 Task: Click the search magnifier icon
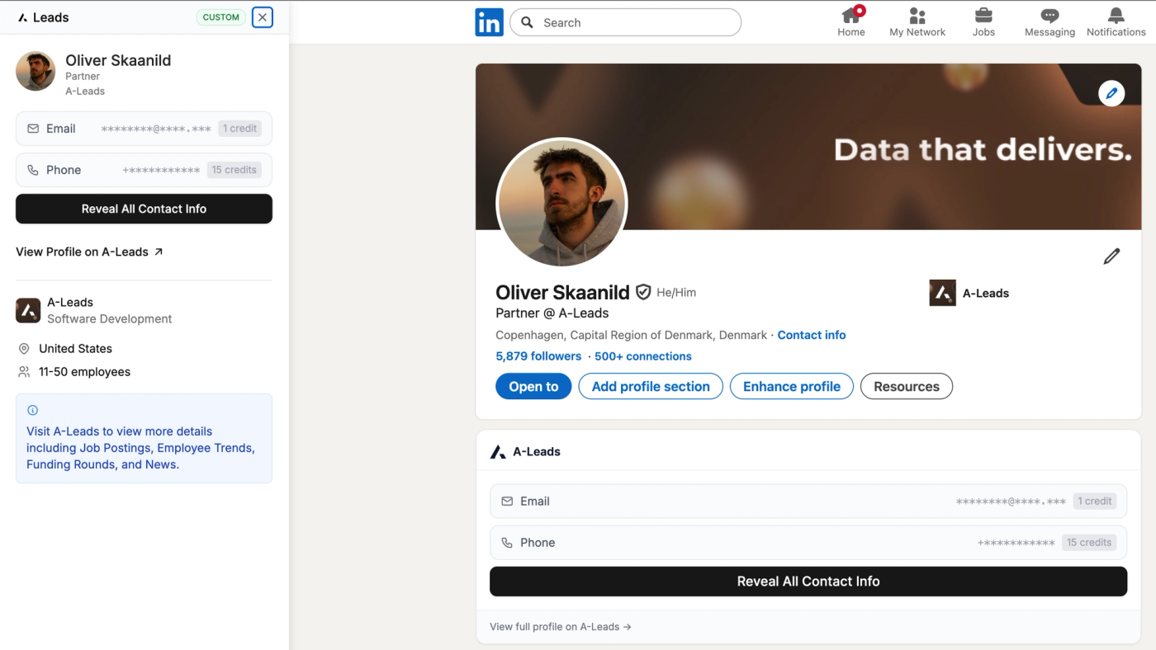527,22
